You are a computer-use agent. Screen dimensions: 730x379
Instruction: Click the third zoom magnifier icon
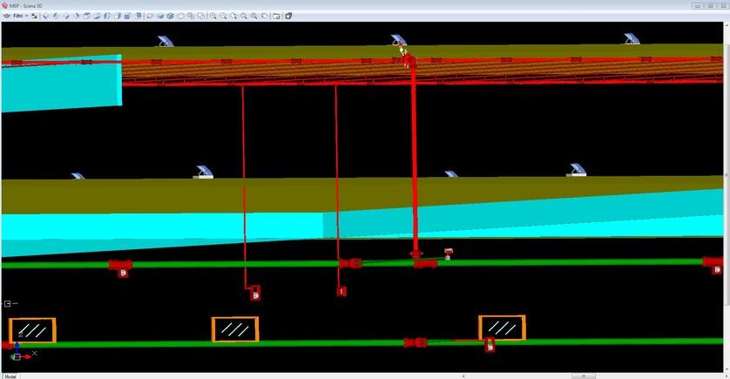tap(234, 16)
